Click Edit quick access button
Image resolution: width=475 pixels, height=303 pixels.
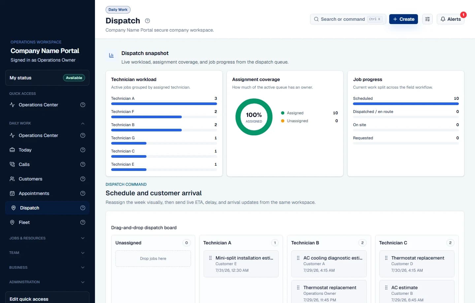tap(47, 299)
